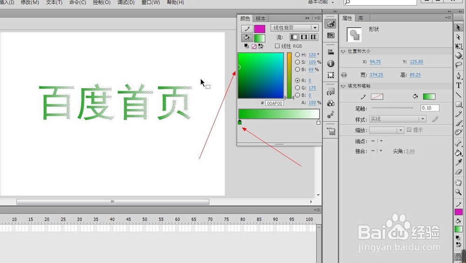
Task: Select the Zoom magnifier tool
Action: point(458,192)
